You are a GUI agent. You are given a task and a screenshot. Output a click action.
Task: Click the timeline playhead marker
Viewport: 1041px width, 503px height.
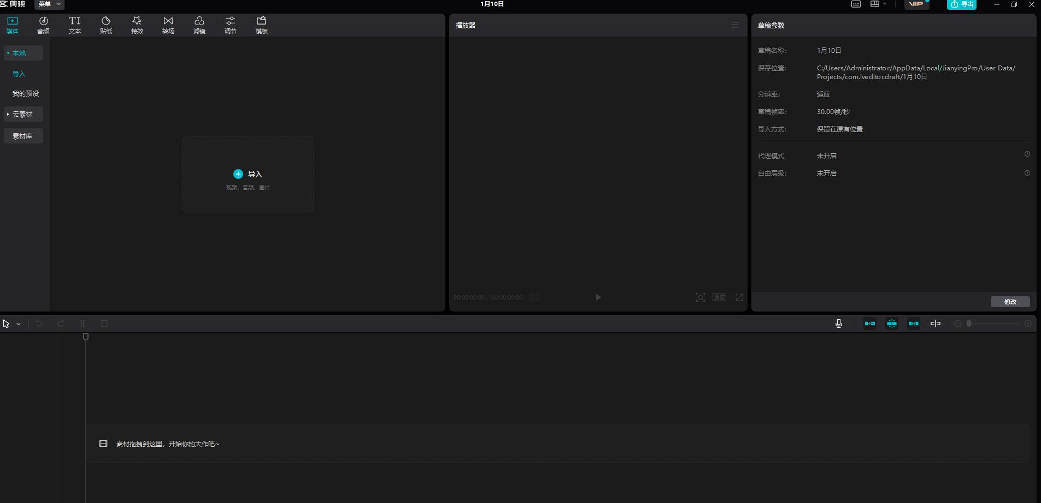point(86,337)
